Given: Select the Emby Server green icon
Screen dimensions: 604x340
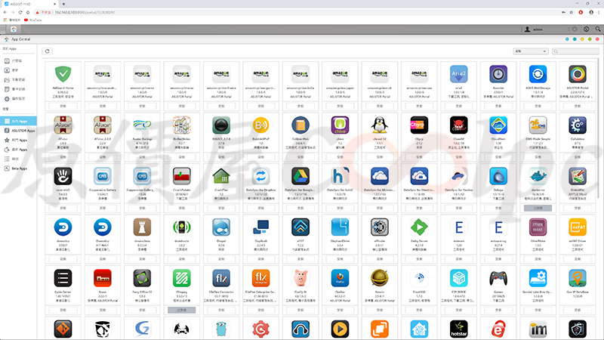Looking at the screenshot, I should point(419,227).
